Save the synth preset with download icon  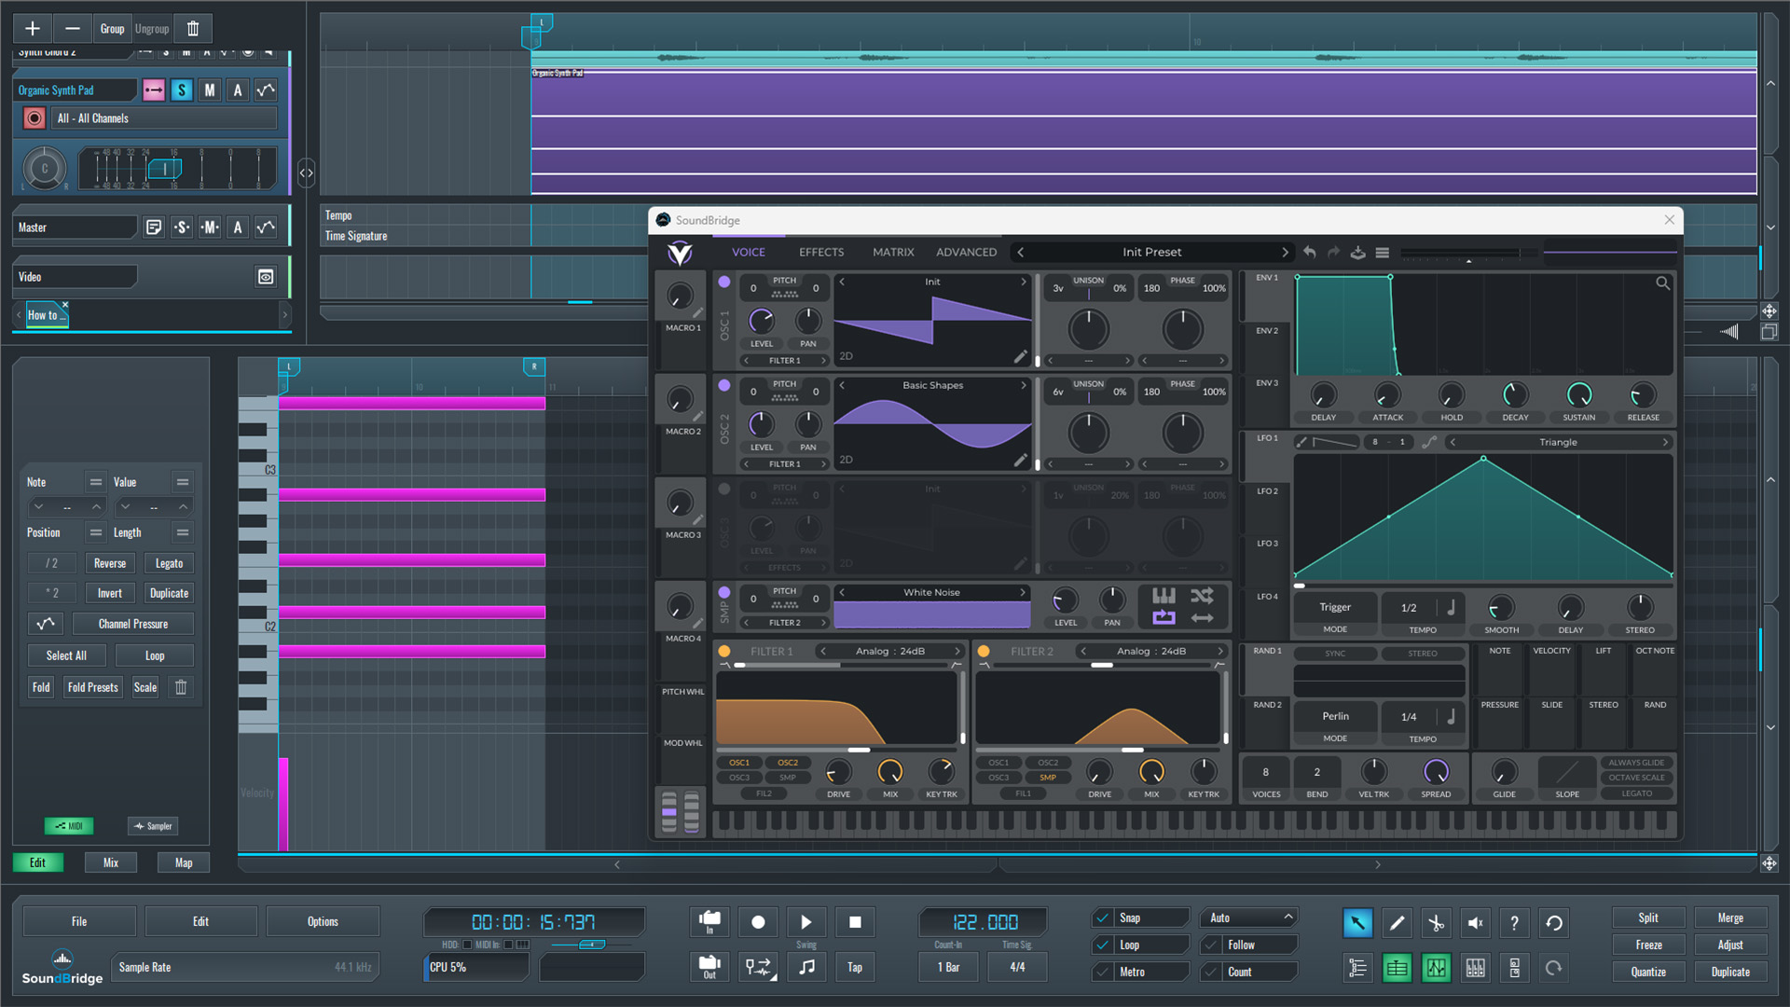pyautogui.click(x=1358, y=252)
